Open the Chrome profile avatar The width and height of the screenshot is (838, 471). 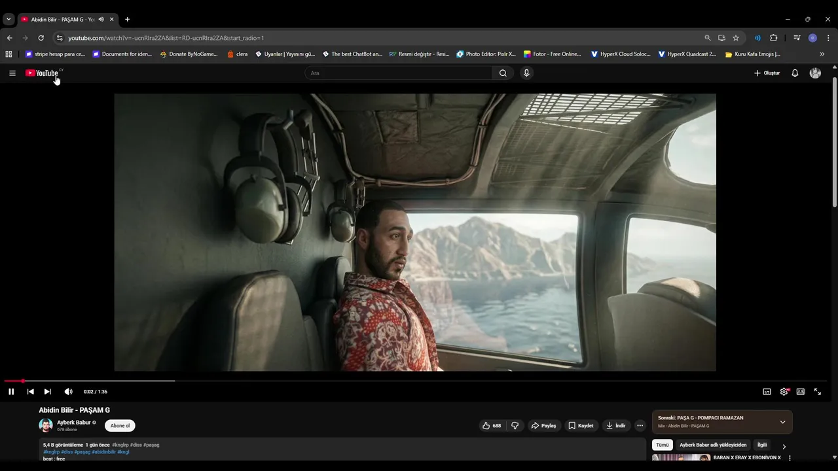tap(812, 38)
